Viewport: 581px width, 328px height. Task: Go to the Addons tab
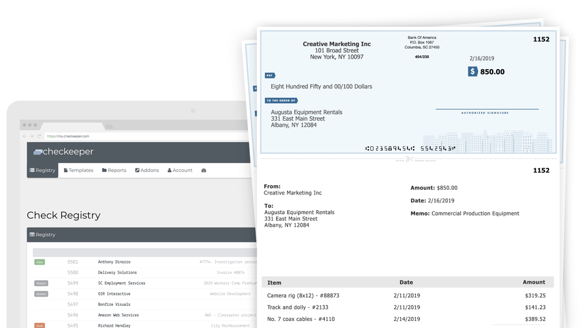pyautogui.click(x=147, y=170)
